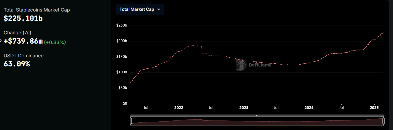Open the Total Market Cap dropdown

point(140,9)
